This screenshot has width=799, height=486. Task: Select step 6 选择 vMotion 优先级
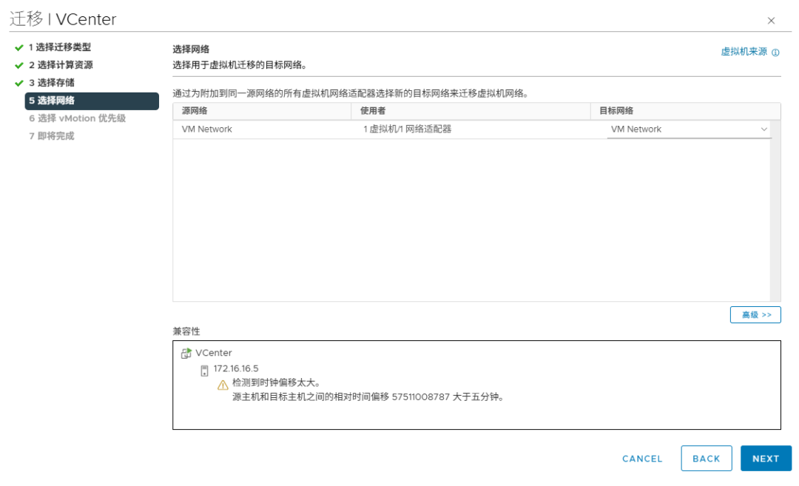[x=77, y=118]
